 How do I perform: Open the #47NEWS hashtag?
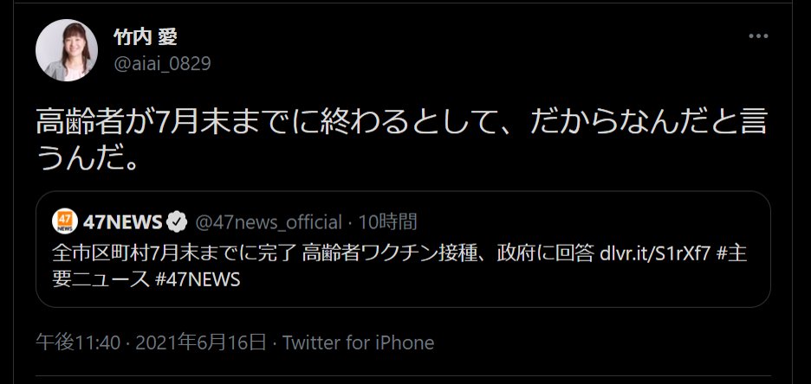coord(198,279)
